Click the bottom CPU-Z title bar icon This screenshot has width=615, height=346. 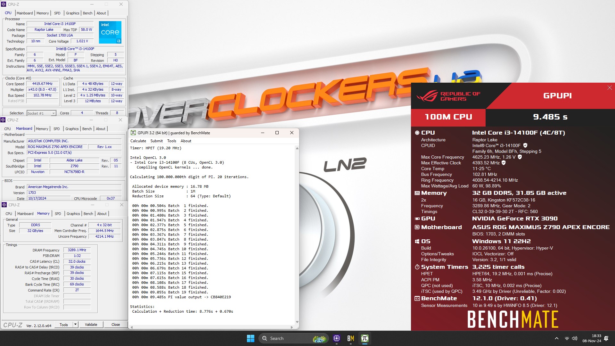pos(4,205)
